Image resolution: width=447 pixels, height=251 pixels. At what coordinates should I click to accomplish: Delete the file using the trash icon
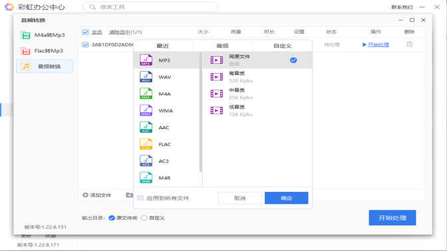[410, 44]
